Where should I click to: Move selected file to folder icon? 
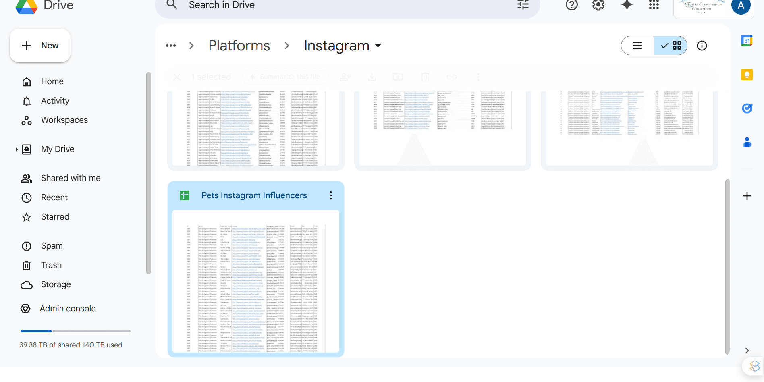pos(398,77)
